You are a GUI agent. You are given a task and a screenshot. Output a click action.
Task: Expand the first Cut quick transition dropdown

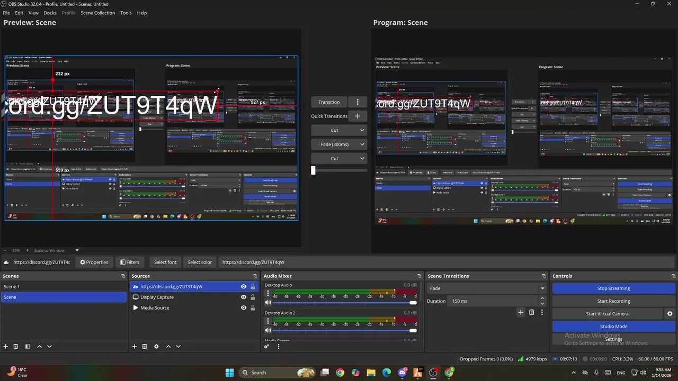click(x=362, y=130)
